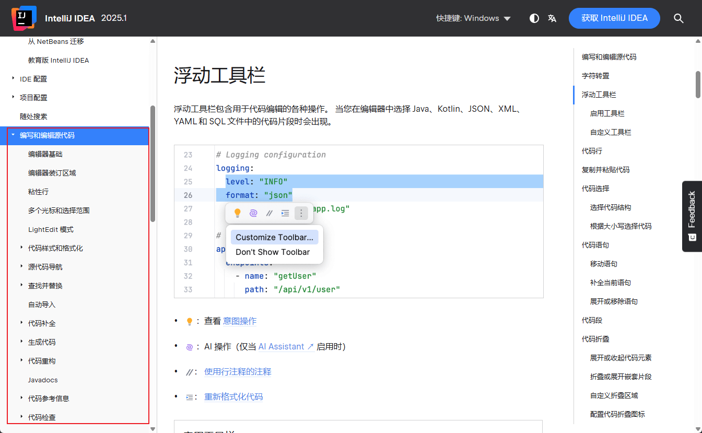Click the reformat code icon in floating toolbar
Image resolution: width=702 pixels, height=433 pixels.
click(x=285, y=213)
